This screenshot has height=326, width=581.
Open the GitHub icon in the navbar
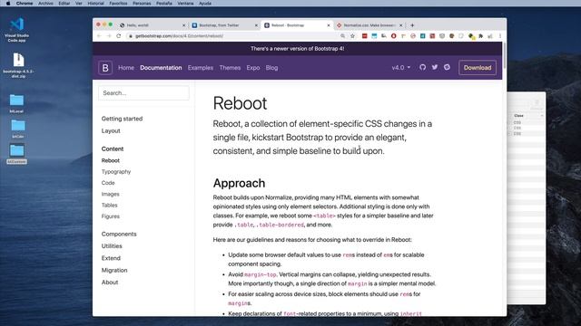point(422,67)
